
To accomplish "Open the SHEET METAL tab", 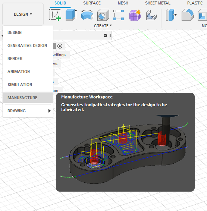I will (158, 3).
